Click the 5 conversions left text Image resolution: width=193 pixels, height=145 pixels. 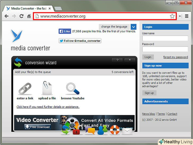[x=122, y=72]
